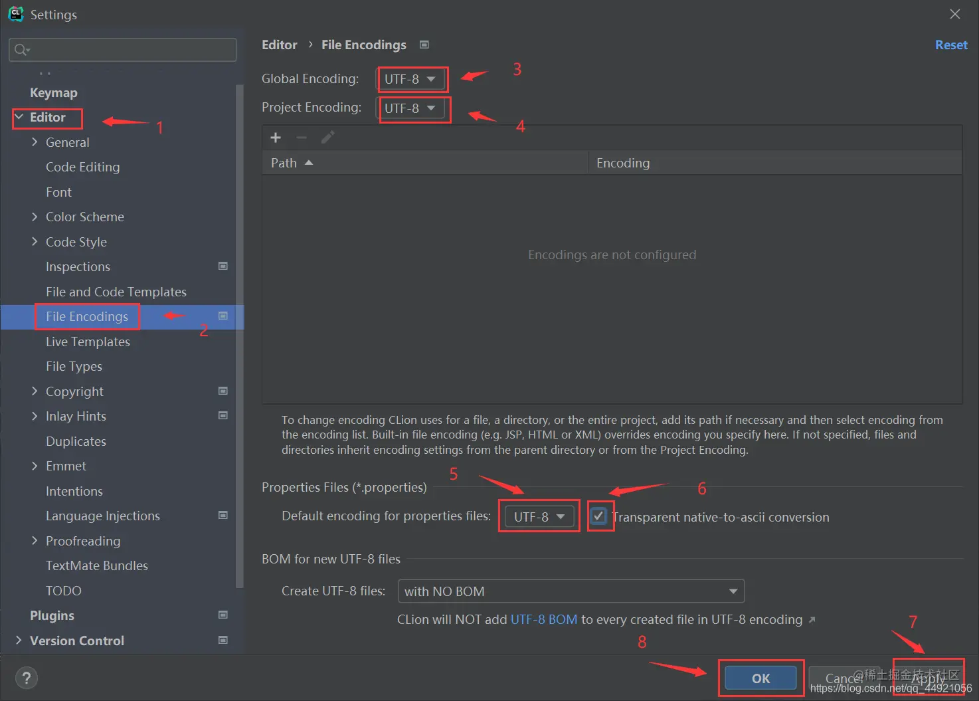979x701 pixels.
Task: Click Editor in the breadcrumb
Action: (280, 45)
